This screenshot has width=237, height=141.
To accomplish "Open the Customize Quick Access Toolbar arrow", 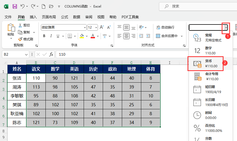I will (59, 6).
